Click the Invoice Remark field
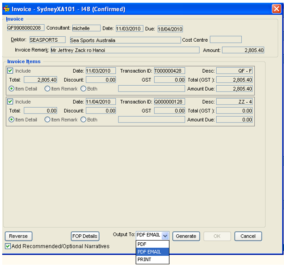Viewport: 284px width, 267px height. pos(125,50)
